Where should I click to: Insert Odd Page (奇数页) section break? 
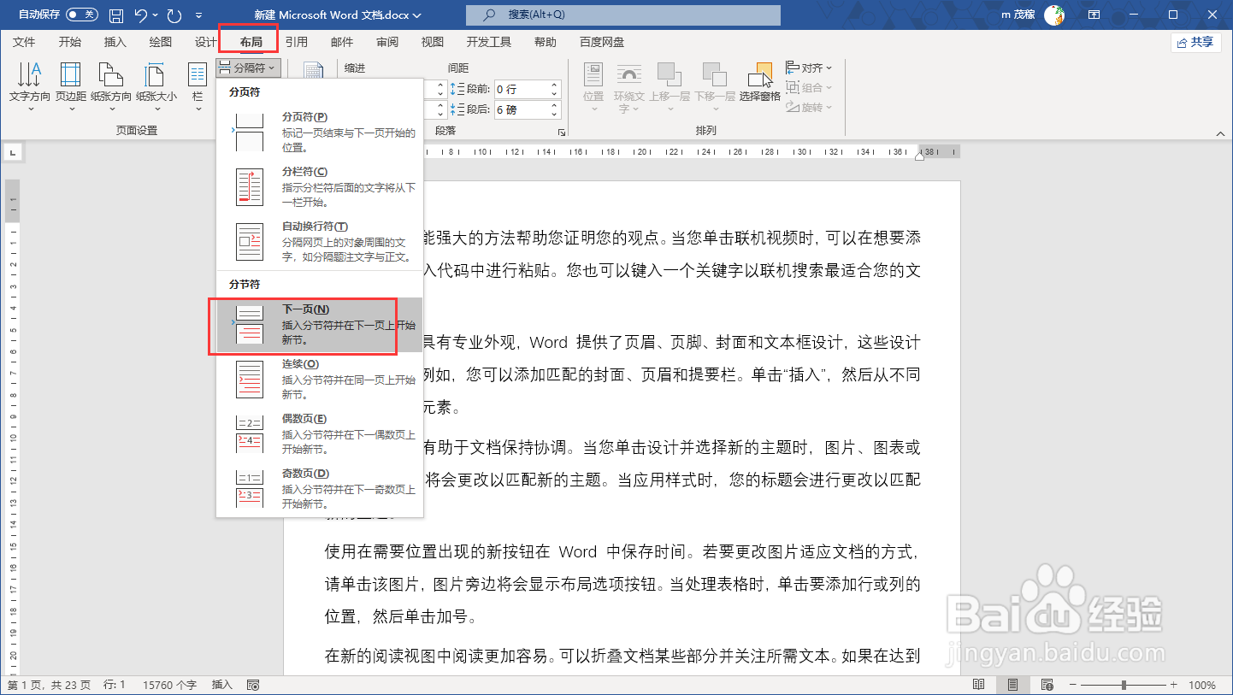[320, 489]
